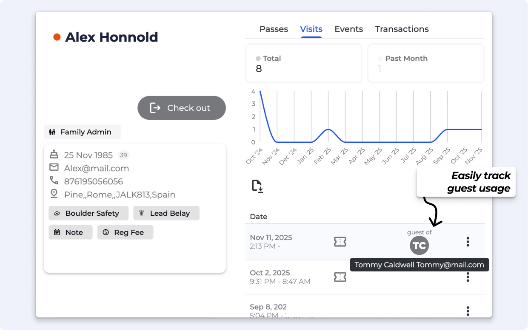Viewport: 528px width, 330px height.
Task: Click the pass ticket icon for Oct 2 visit
Action: 340,277
